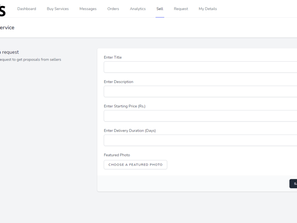Click the Delivery Duration input field
This screenshot has width=297, height=223.
coord(199,140)
